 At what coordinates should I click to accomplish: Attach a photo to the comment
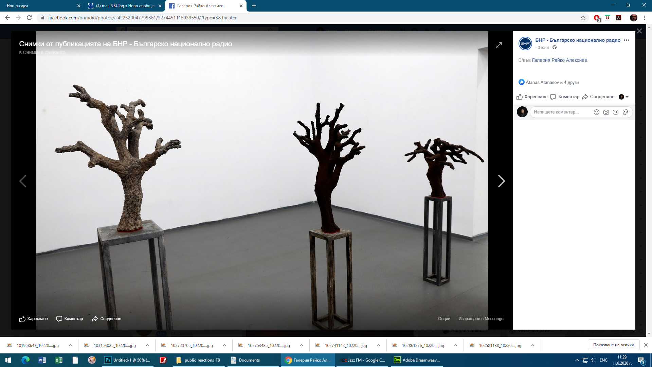(606, 112)
